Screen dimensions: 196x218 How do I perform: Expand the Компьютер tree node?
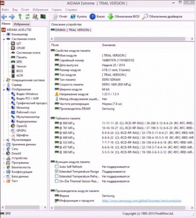(4, 35)
